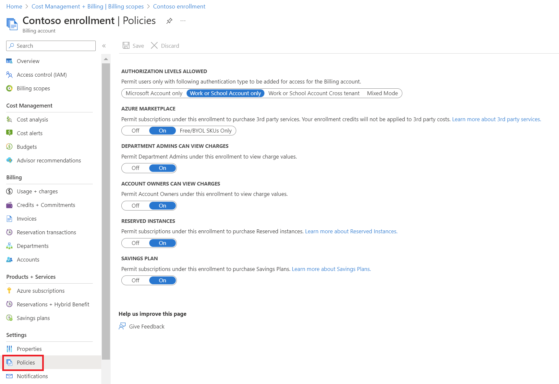
Task: Click the Save disk icon
Action: click(x=126, y=46)
